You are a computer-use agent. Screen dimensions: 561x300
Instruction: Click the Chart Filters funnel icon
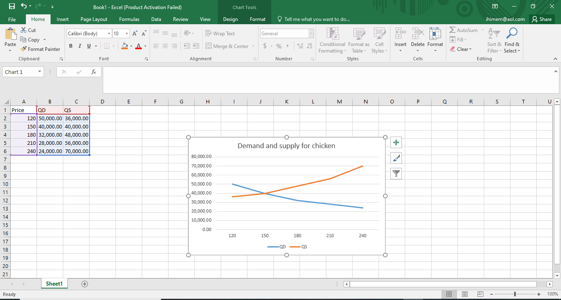[x=396, y=174]
